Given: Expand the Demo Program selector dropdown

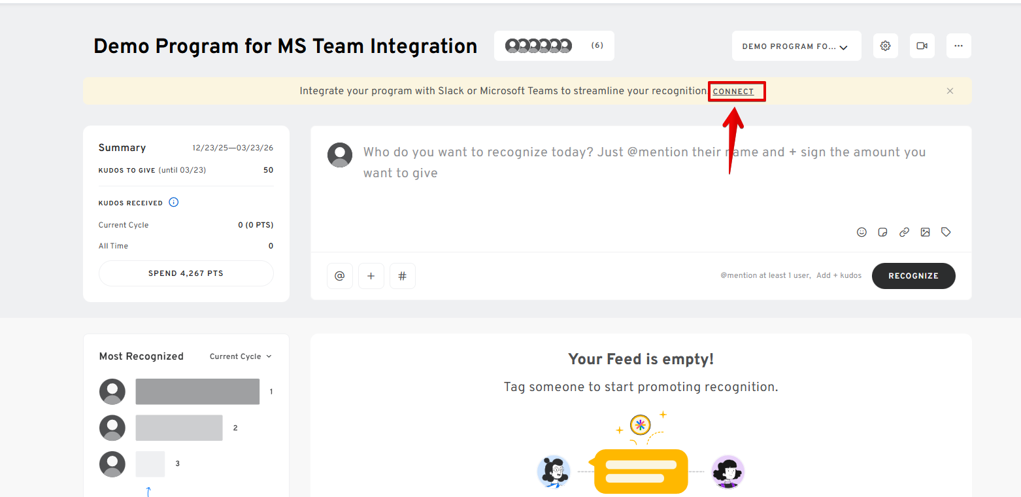Looking at the screenshot, I should coord(795,46).
